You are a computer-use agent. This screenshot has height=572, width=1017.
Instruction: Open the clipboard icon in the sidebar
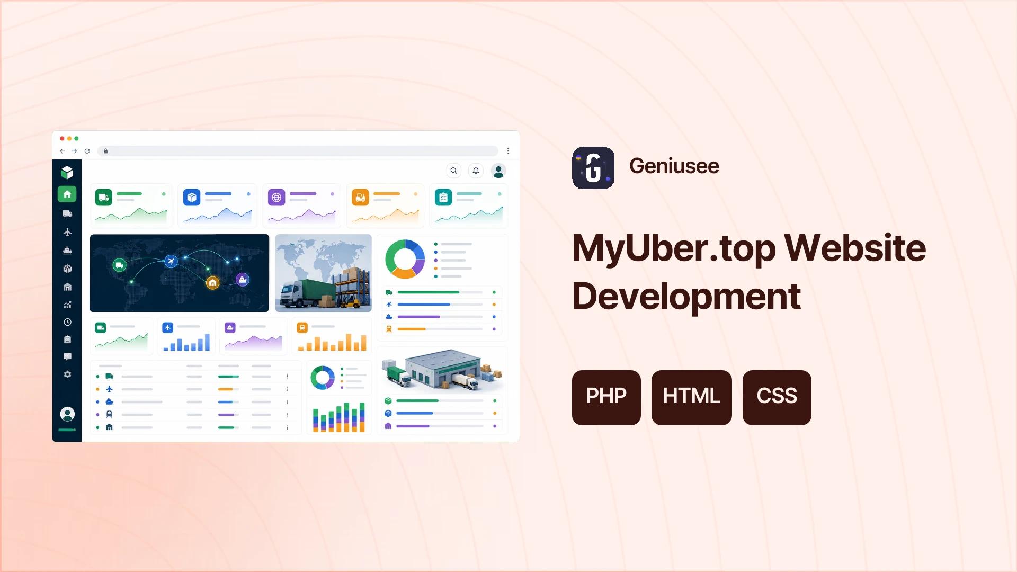pyautogui.click(x=67, y=339)
